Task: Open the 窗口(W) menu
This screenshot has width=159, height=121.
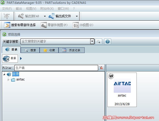Action: click(63, 9)
